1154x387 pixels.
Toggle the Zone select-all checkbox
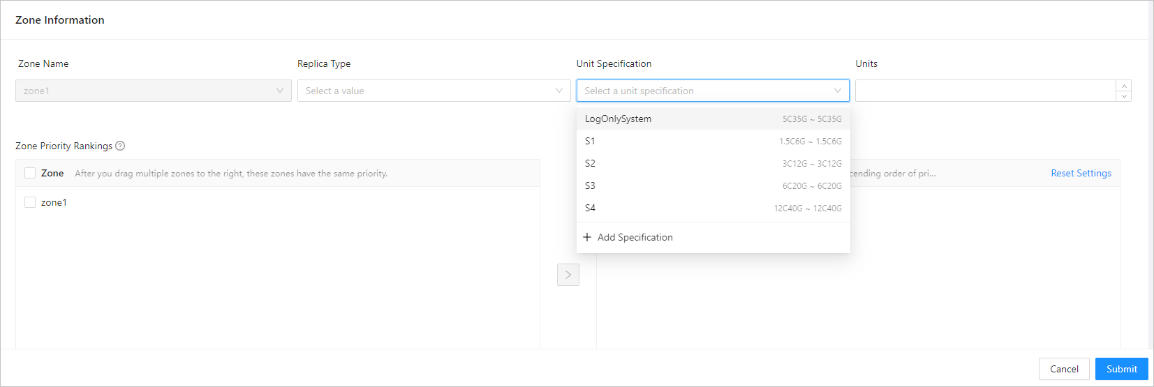tap(30, 173)
